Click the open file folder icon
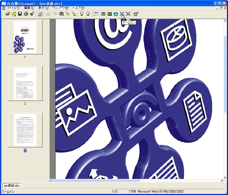Viewport: 228px width, 195px height. coord(8,14)
